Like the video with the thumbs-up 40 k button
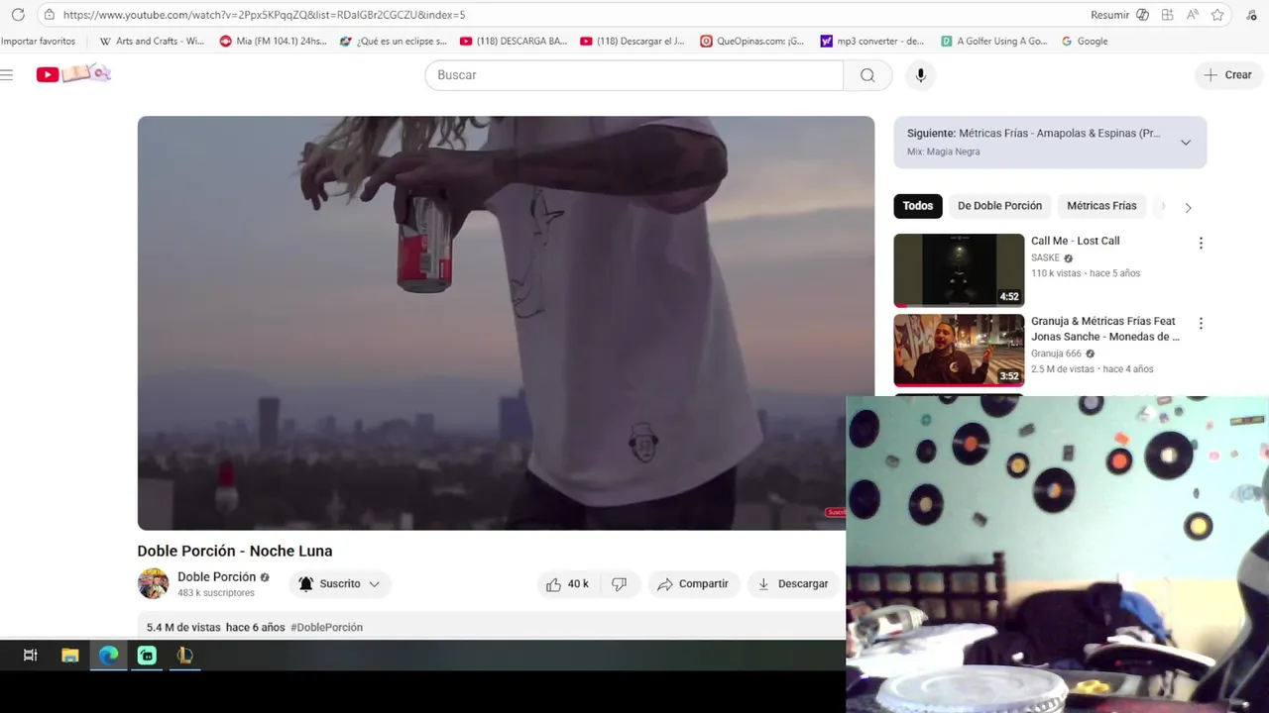This screenshot has width=1269, height=713. click(567, 584)
